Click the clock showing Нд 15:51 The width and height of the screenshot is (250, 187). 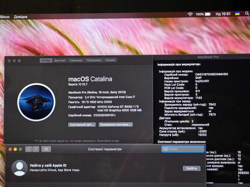[x=223, y=14]
